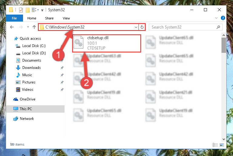The height and width of the screenshot is (156, 233).
Task: Expand the address bar history dropdown
Action: tap(136, 27)
